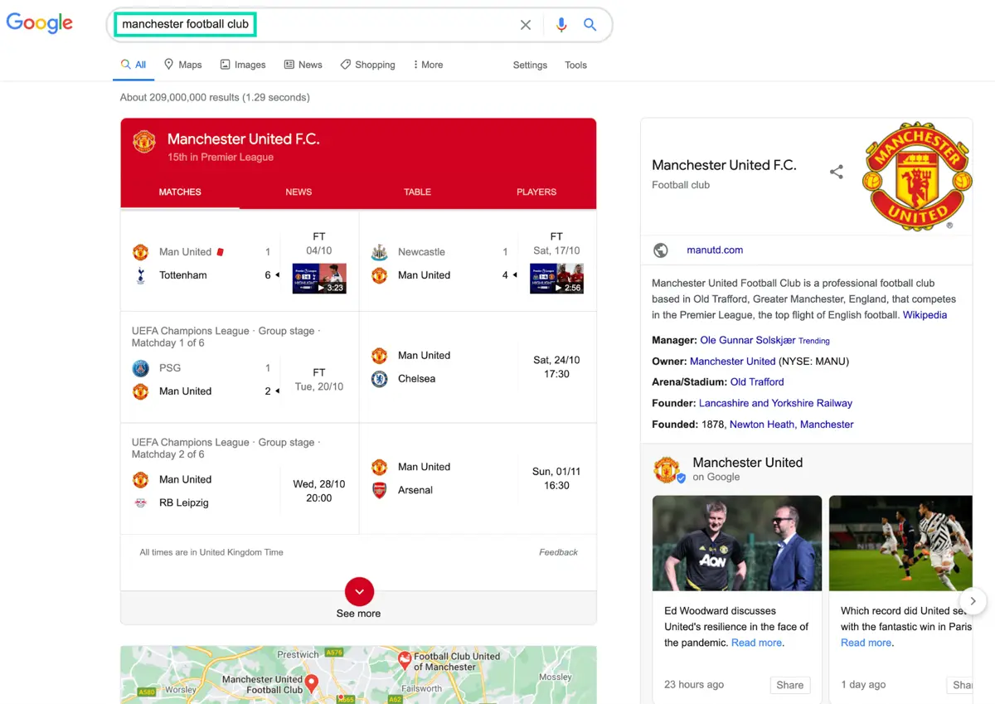Open the Man United vs Arsenal fixture

478,478
